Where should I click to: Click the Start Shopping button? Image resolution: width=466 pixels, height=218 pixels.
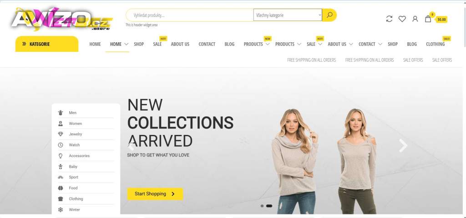coord(155,193)
